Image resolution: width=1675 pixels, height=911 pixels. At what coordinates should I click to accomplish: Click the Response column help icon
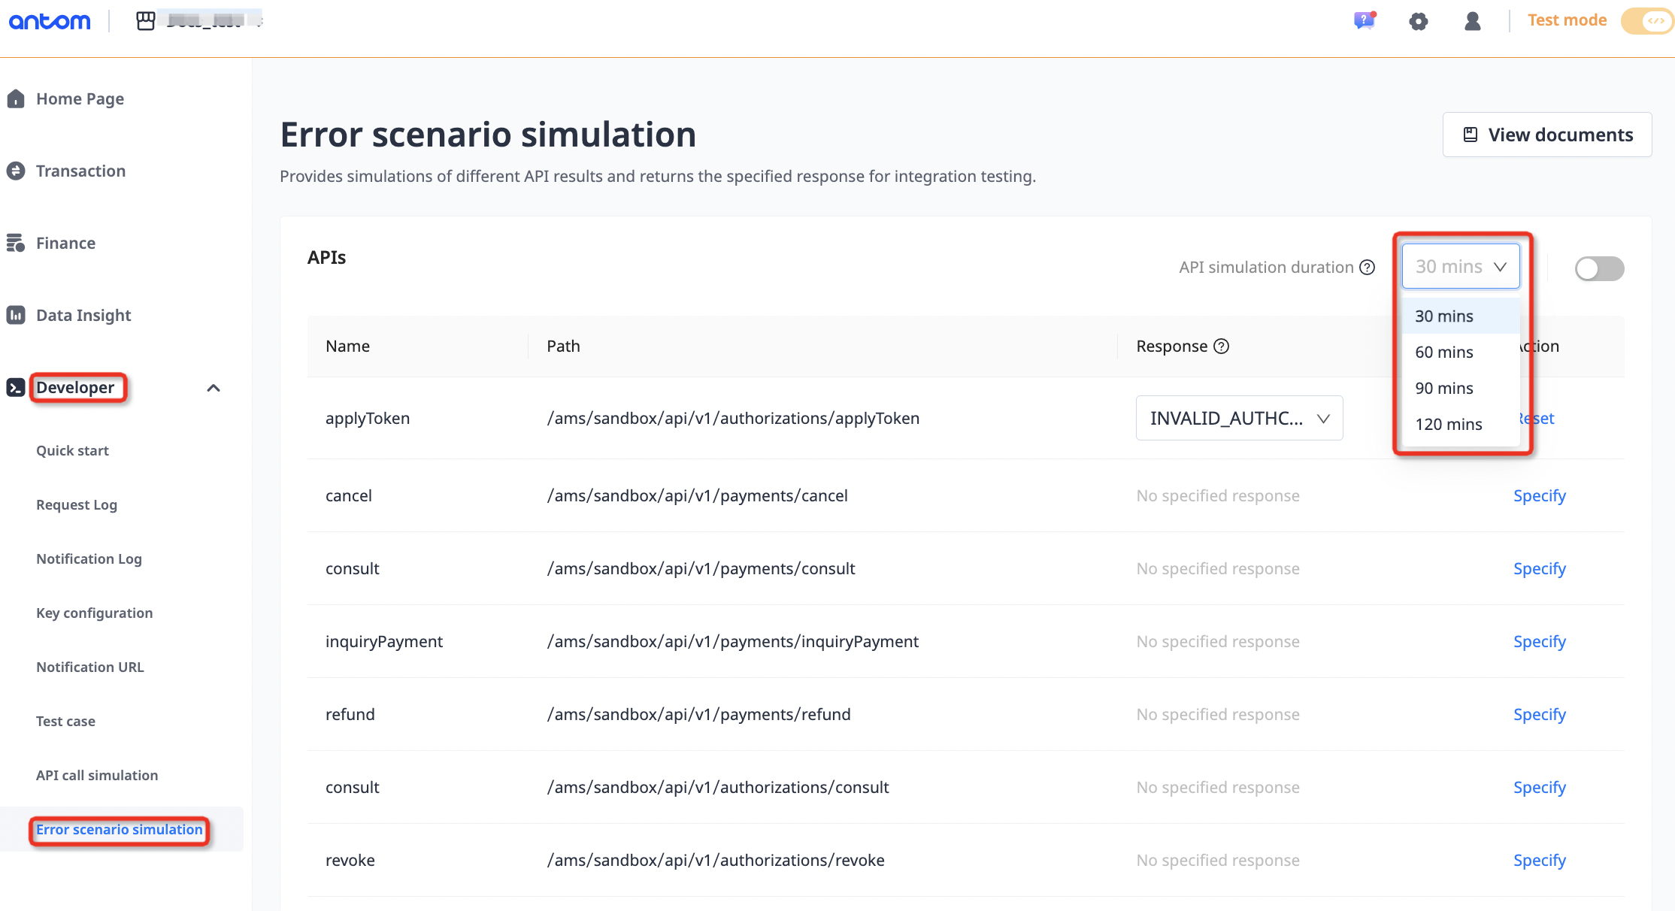click(x=1222, y=346)
